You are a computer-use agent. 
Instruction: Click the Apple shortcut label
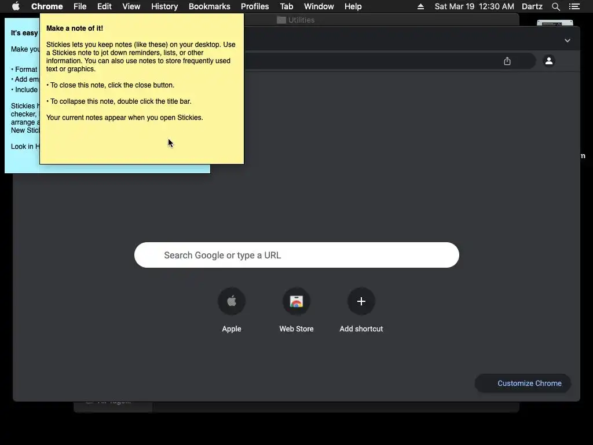click(232, 329)
